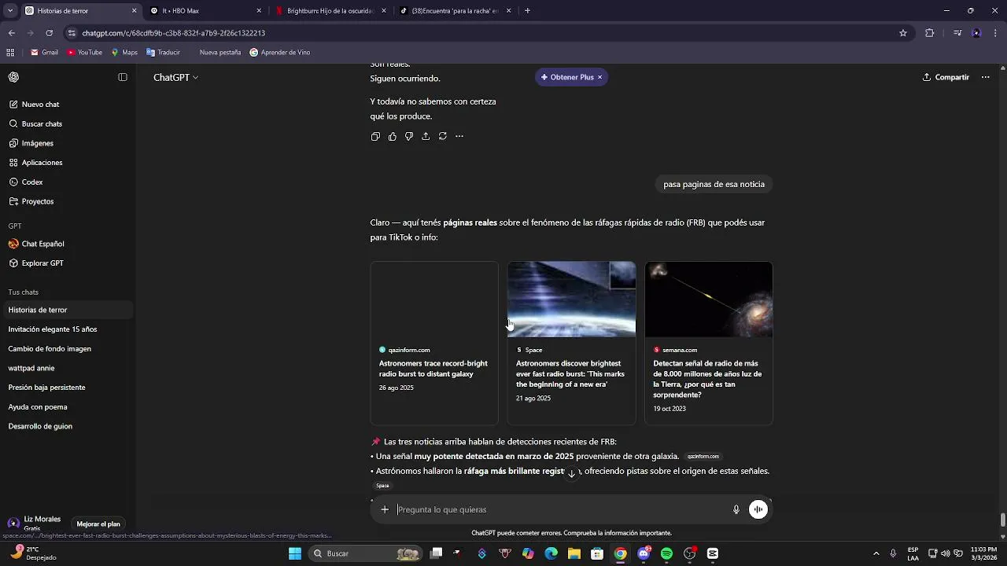Focus the 'Pregunta lo que quieras' input
The height and width of the screenshot is (566, 1007).
(560, 509)
